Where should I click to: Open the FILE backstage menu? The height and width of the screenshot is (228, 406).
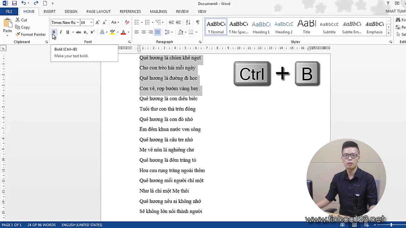coord(9,11)
